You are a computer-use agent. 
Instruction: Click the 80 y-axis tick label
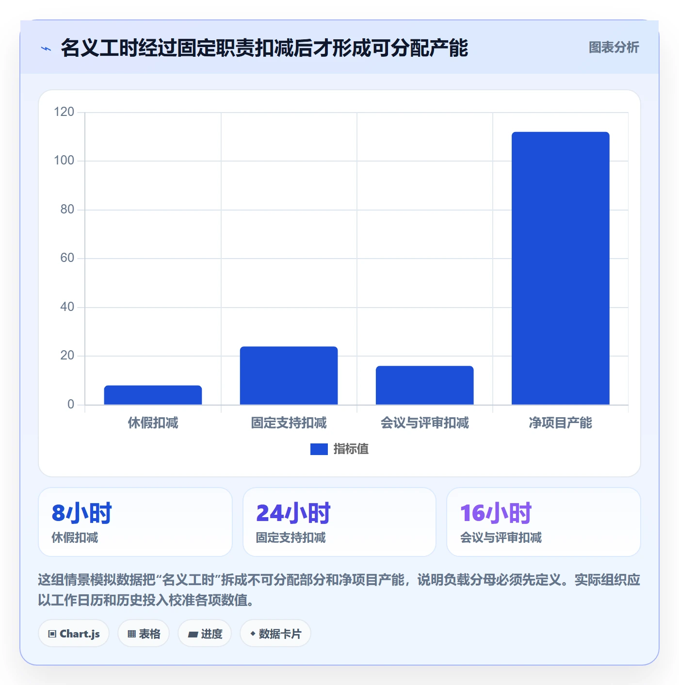pos(67,210)
